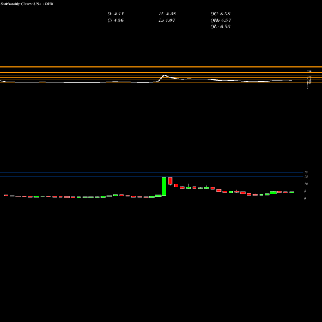Click the 'O: 4.11' open value
Viewport: 322px width, 322px height.
115,14
